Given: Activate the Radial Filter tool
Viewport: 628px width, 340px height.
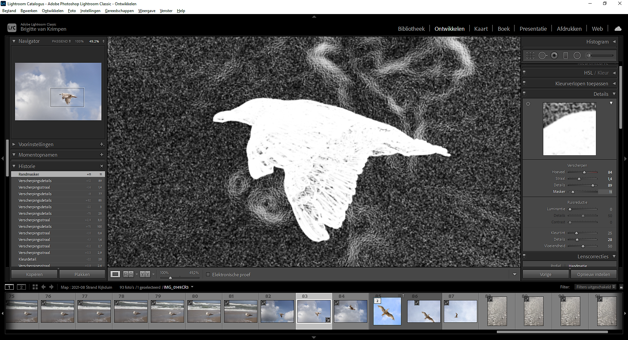Looking at the screenshot, I should [577, 56].
